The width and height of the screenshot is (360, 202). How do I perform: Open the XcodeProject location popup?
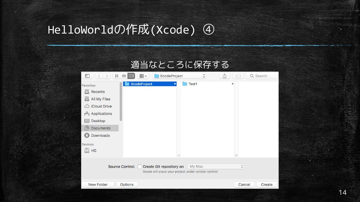pyautogui.click(x=179, y=76)
